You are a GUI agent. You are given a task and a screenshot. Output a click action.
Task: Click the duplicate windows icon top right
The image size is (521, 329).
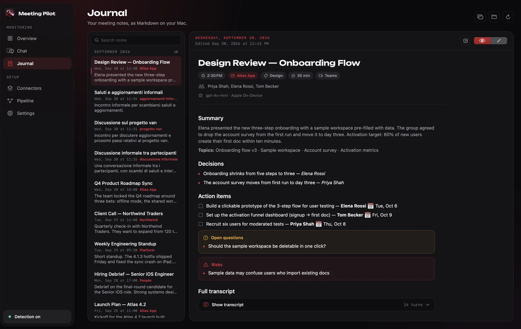point(480,17)
